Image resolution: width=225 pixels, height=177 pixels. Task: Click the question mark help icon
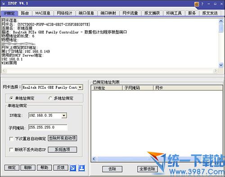point(202,4)
